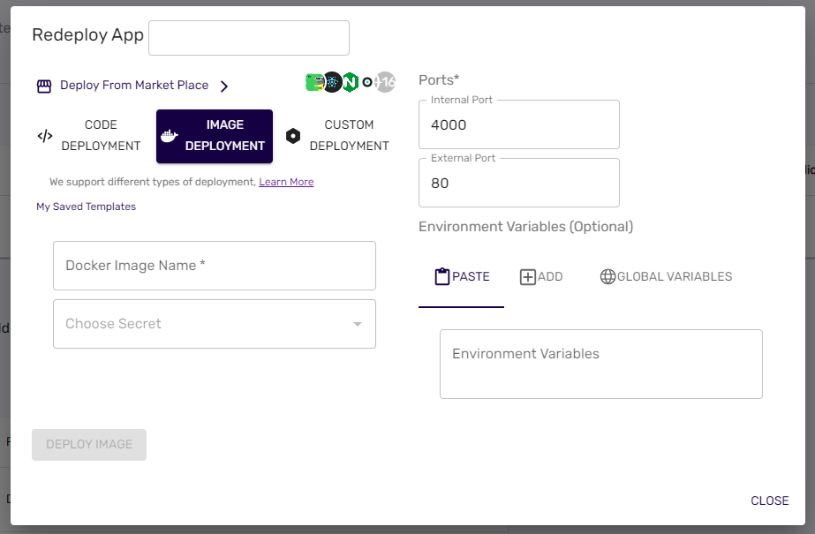
Task: Click the +16 badge showing more stack icons
Action: [383, 81]
